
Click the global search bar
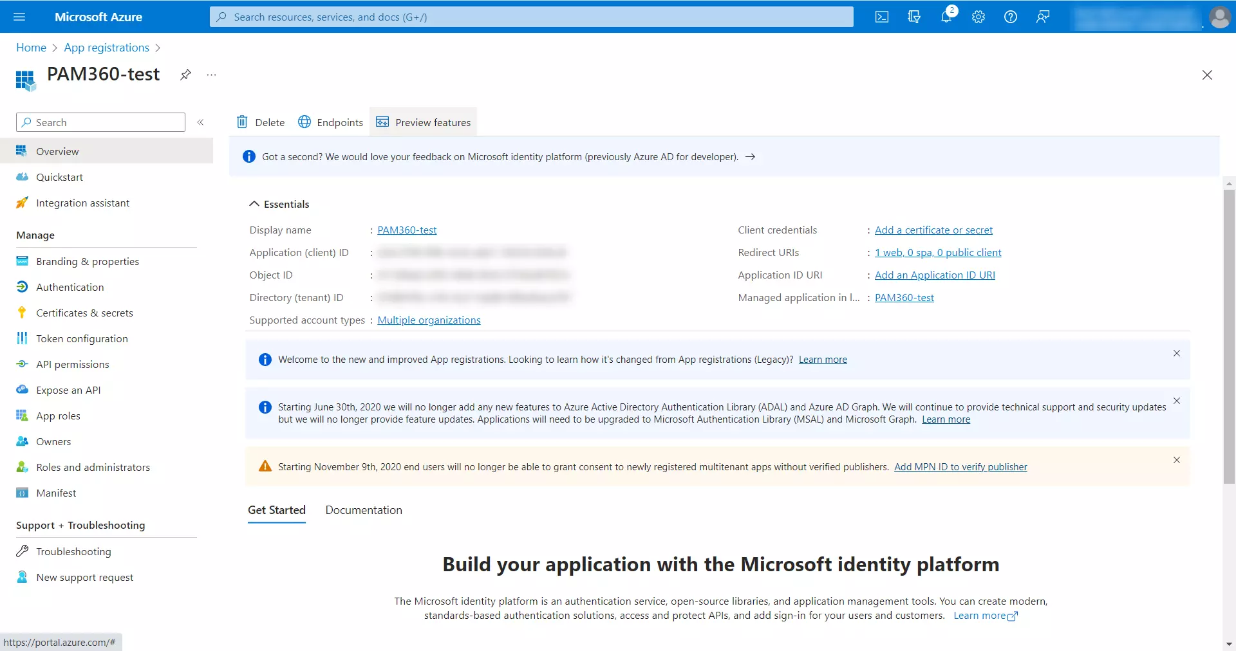pyautogui.click(x=531, y=17)
